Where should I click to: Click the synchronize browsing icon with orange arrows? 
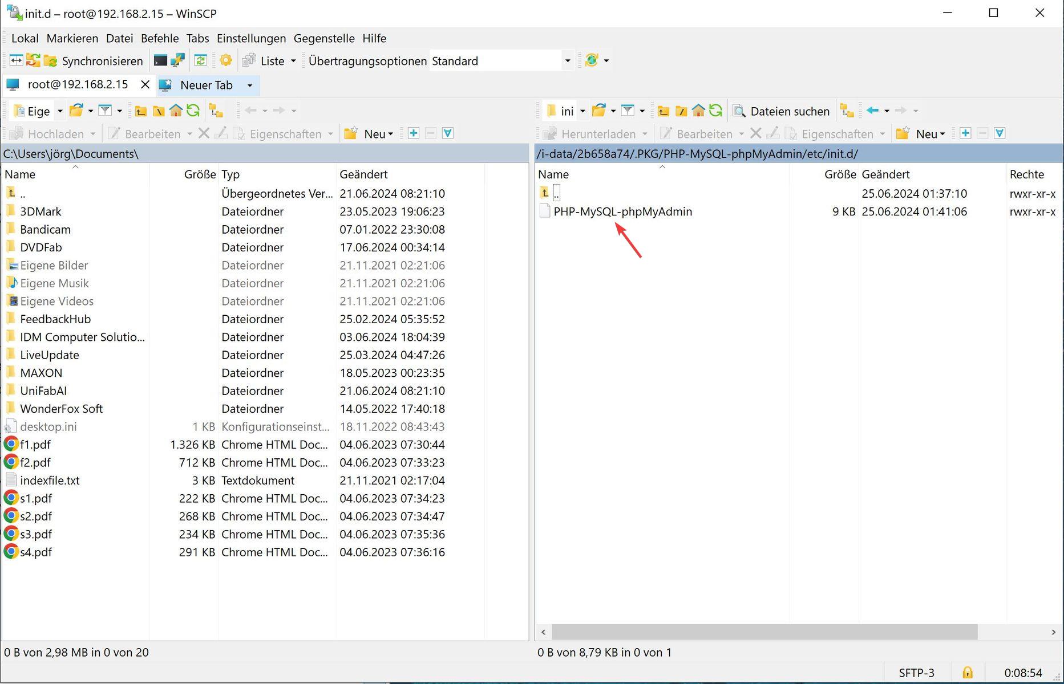coord(33,60)
